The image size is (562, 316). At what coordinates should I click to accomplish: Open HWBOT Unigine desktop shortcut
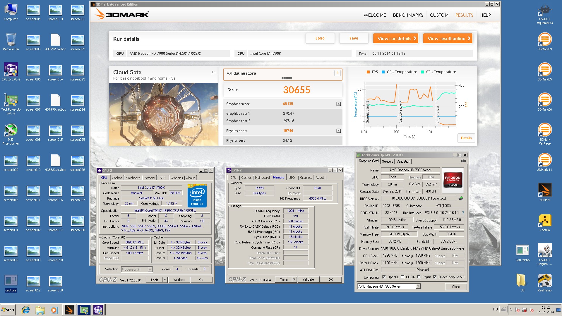point(545,254)
